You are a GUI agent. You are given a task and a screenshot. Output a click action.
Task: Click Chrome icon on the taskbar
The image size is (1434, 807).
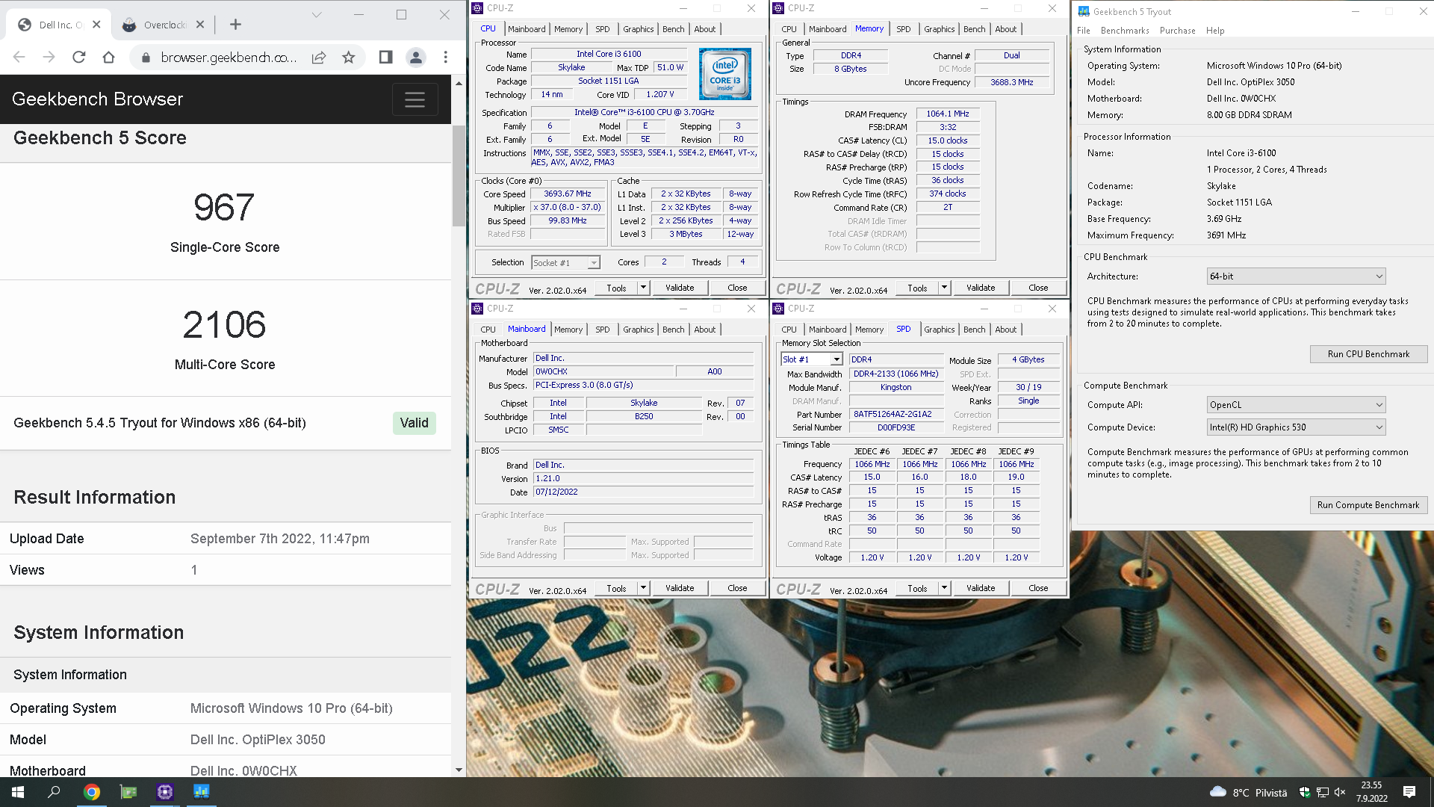click(92, 792)
